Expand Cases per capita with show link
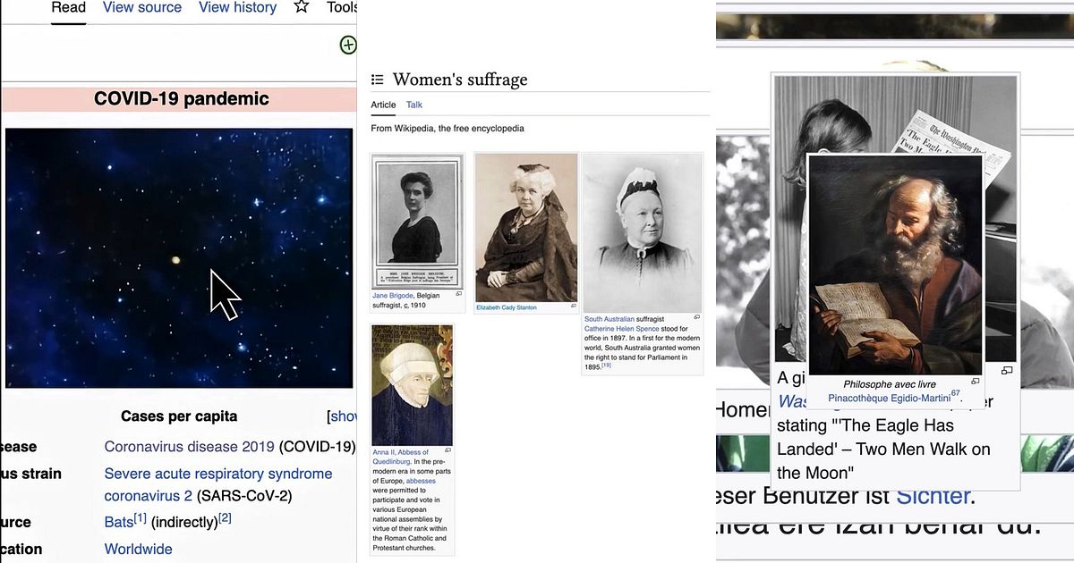1074x563 pixels. click(x=343, y=416)
